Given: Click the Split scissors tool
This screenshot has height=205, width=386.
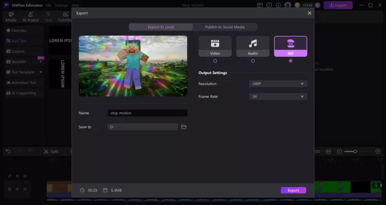Looking at the screenshot, I should (x=51, y=152).
